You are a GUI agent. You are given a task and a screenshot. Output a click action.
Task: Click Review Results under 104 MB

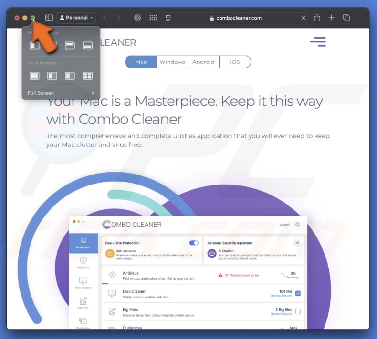point(281,296)
